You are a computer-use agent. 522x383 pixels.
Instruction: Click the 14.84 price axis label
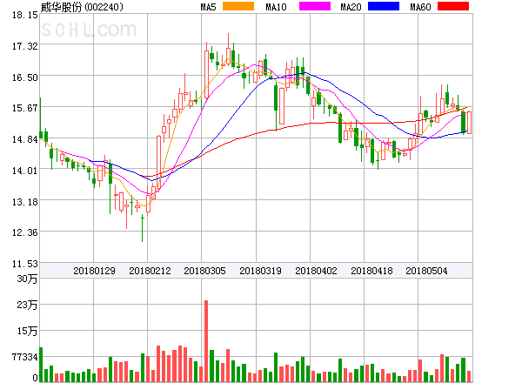25,139
